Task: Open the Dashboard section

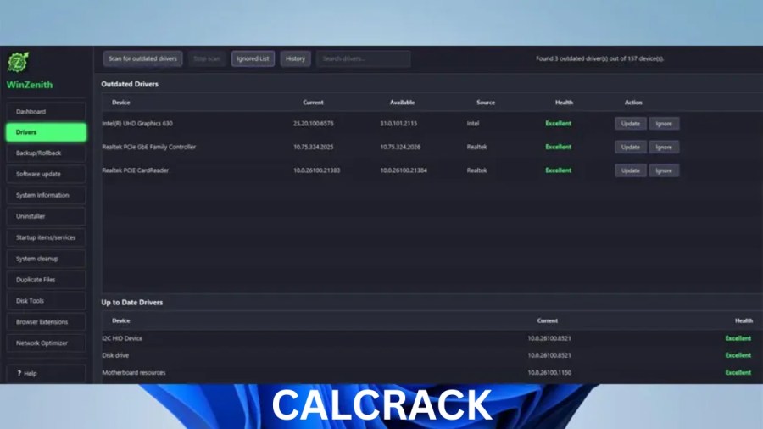Action: tap(47, 111)
